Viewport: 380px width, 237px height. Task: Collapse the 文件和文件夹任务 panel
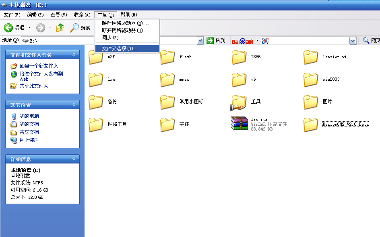click(x=74, y=55)
